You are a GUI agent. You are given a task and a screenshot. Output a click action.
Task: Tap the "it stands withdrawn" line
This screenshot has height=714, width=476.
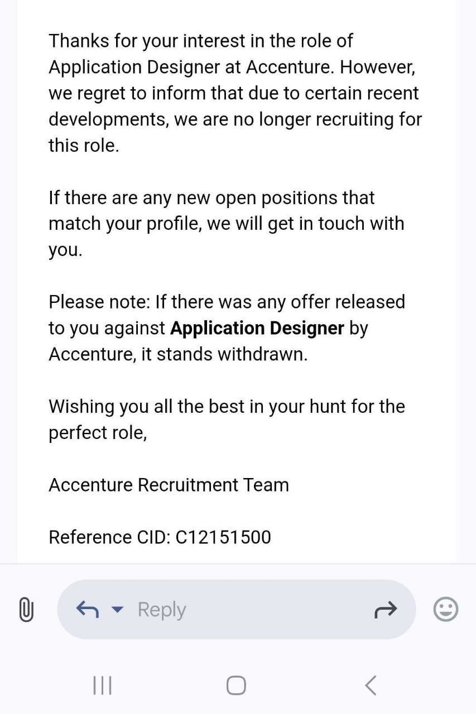[x=223, y=354]
